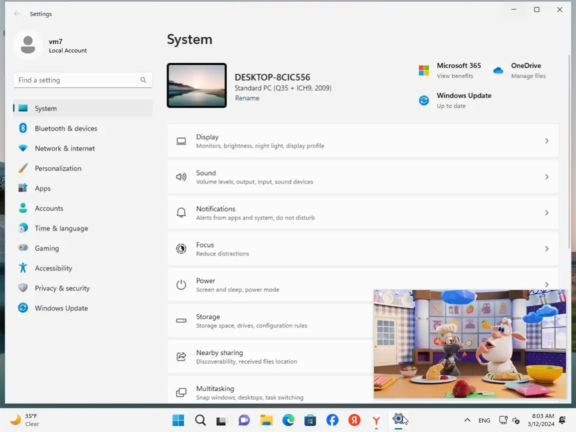Expand the Focus row chevron
Image resolution: width=576 pixels, height=432 pixels.
546,248
